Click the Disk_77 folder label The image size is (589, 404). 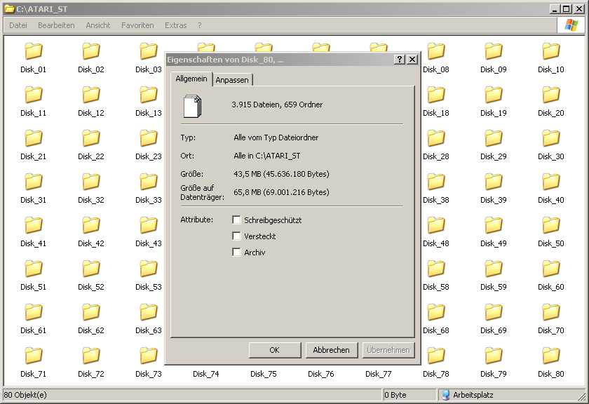(378, 374)
